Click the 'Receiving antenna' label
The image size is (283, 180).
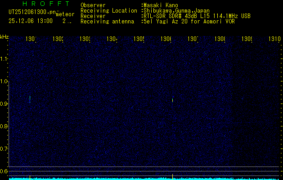coord(107,22)
